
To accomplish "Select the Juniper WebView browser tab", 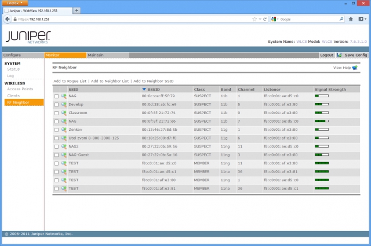I will [38, 11].
